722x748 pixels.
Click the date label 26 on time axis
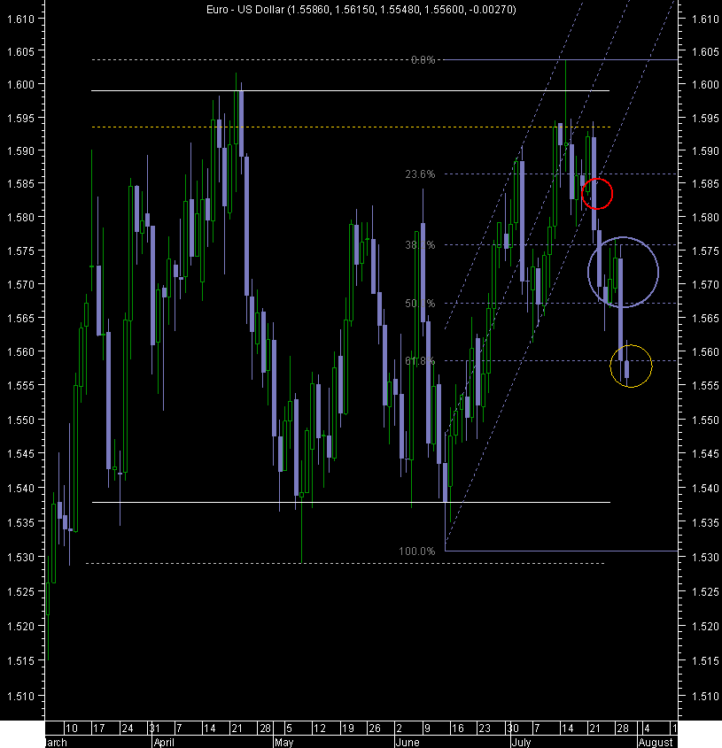pyautogui.click(x=375, y=729)
